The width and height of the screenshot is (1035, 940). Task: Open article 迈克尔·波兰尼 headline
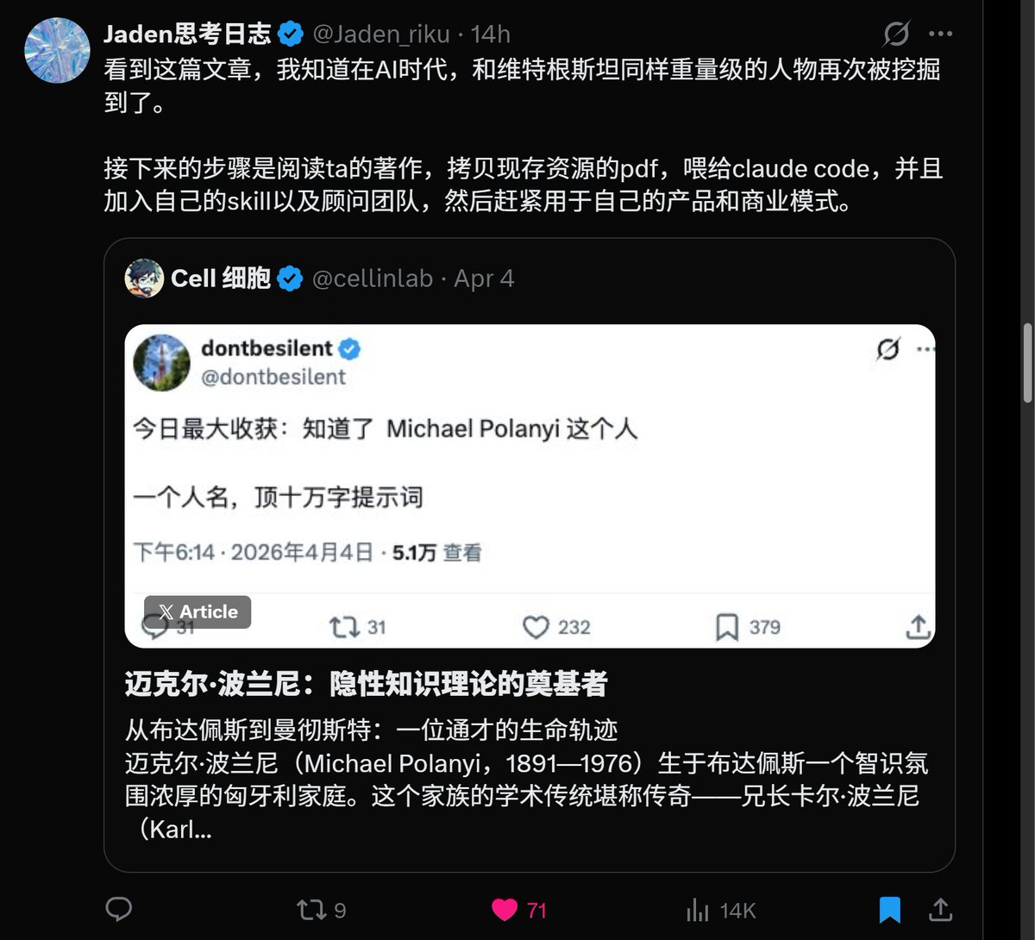(367, 684)
